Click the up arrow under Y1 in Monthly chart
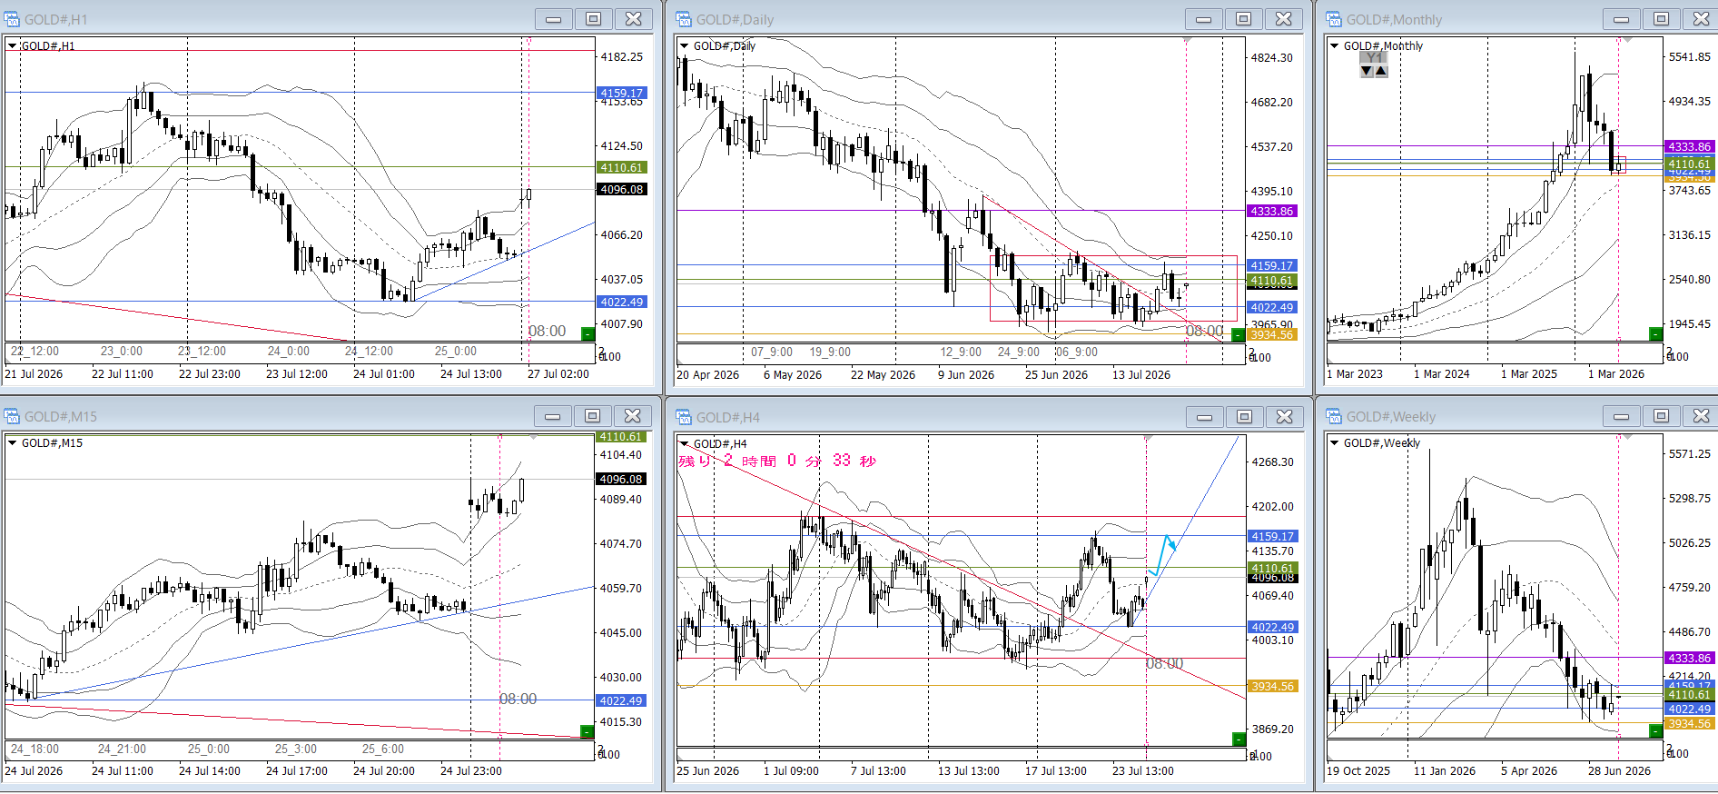 1381,71
